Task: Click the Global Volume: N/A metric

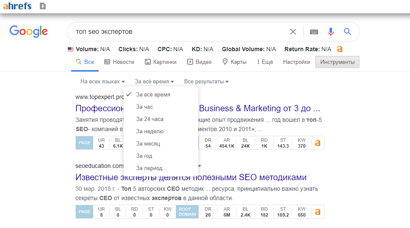Action: [249, 49]
